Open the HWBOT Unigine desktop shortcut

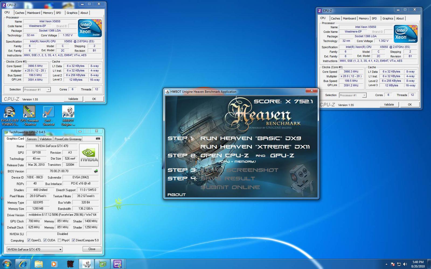click(x=68, y=116)
